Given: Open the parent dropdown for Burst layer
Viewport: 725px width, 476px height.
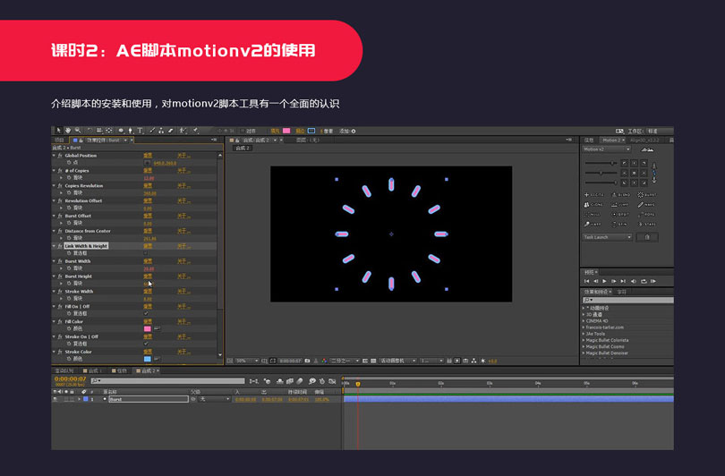Looking at the screenshot, I should click(214, 399).
